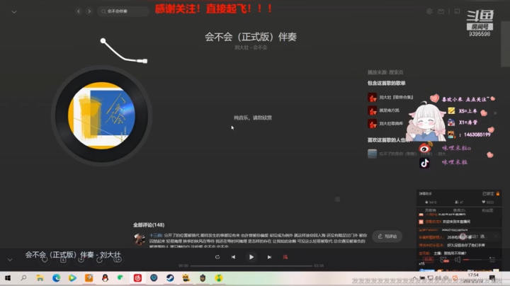This screenshot has height=286, width=510.
Task: Launch Microsoft Edge from taskbar
Action: pyautogui.click(x=56, y=278)
